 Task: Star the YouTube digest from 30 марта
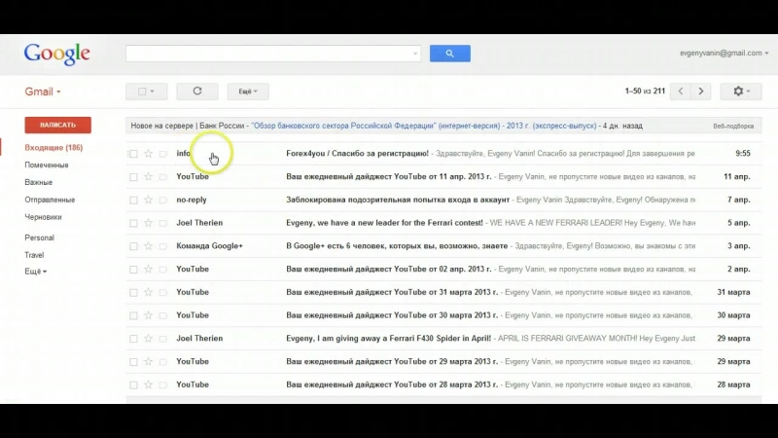[149, 315]
